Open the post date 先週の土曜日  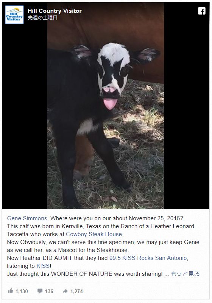[x=43, y=18]
